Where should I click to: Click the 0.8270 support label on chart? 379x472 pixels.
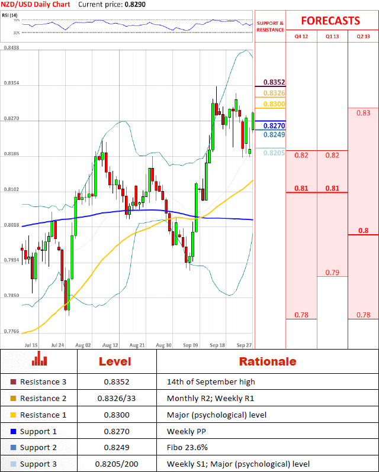tap(274, 126)
